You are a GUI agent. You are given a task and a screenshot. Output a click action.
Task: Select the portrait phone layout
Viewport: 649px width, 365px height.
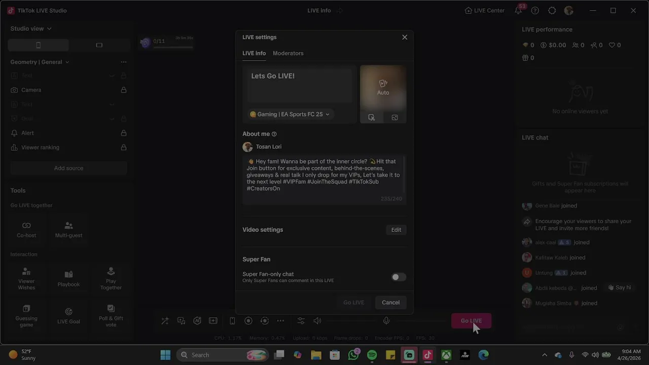39,45
